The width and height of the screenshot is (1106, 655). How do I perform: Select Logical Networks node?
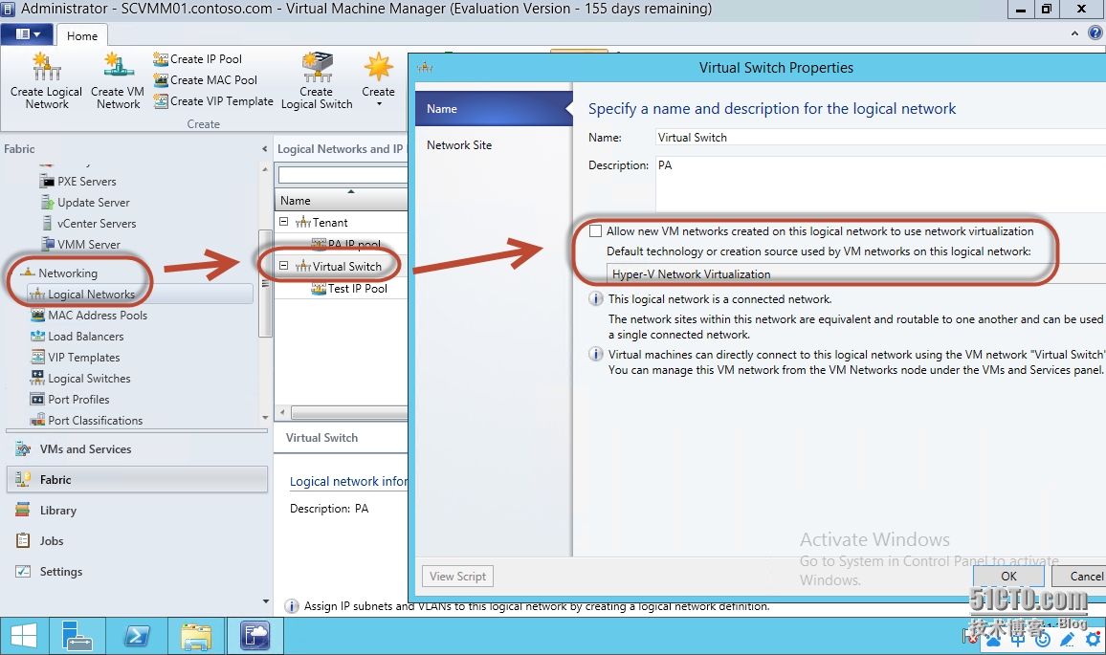(91, 294)
